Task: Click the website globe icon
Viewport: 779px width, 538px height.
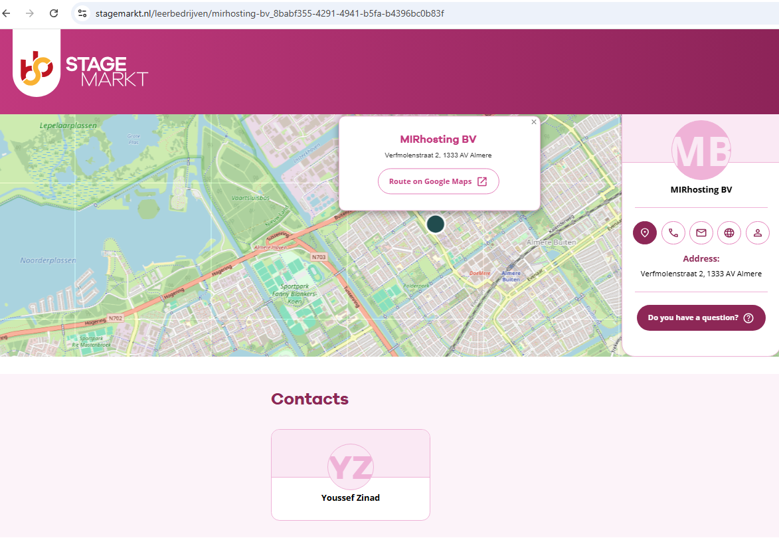Action: (x=729, y=232)
